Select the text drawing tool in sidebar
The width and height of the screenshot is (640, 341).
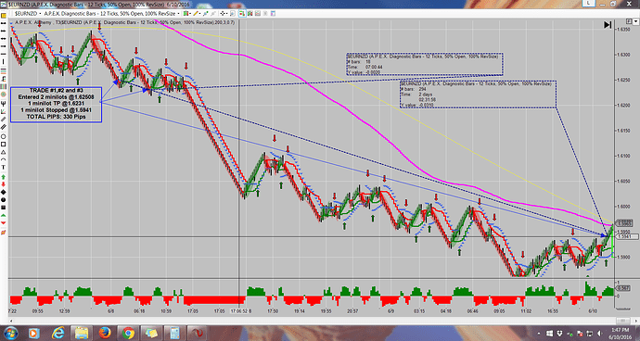pyautogui.click(x=4, y=167)
